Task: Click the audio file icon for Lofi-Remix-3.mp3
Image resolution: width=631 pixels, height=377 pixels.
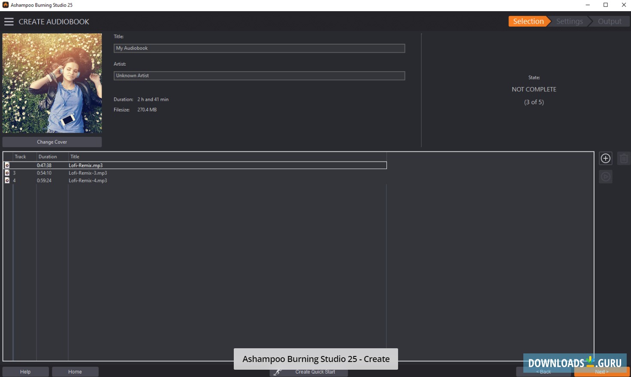Action: tap(7, 173)
